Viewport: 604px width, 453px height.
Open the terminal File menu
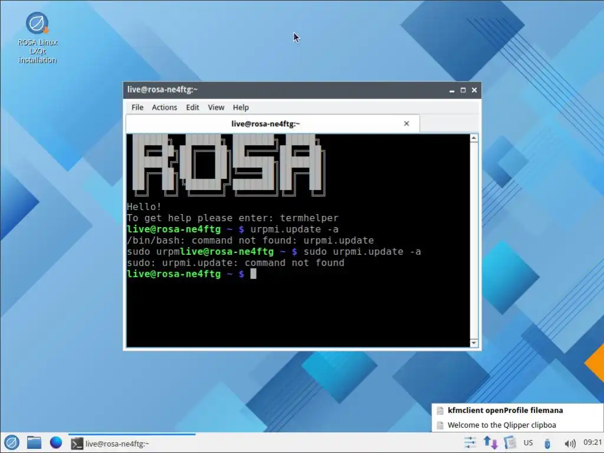coord(137,107)
